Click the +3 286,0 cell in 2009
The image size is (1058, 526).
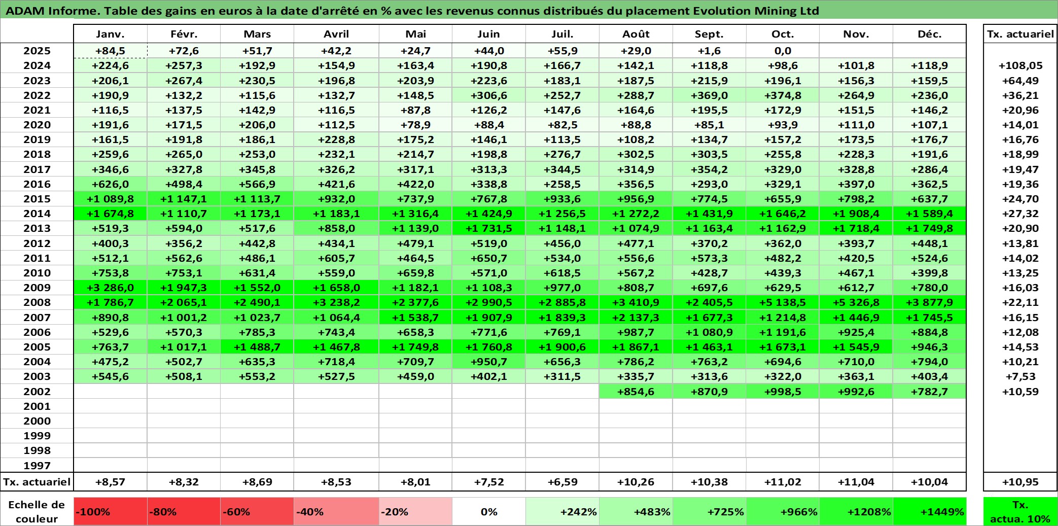[x=110, y=288]
